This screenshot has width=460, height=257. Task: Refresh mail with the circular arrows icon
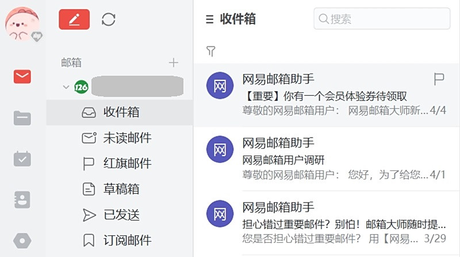pyautogui.click(x=108, y=20)
